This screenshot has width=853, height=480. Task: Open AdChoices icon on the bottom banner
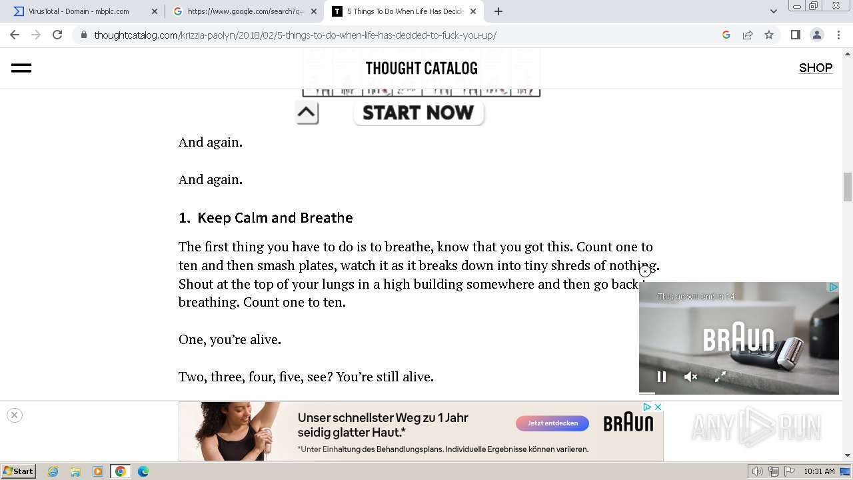647,407
